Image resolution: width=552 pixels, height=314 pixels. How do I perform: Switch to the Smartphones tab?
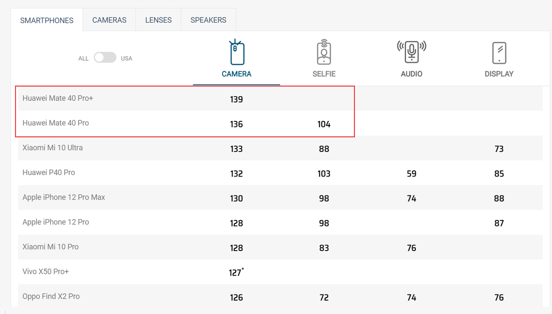tap(47, 20)
